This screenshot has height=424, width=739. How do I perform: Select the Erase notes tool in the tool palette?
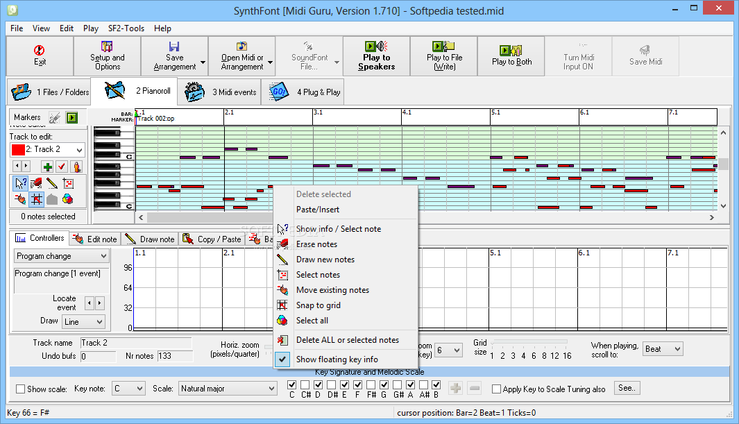click(x=36, y=183)
